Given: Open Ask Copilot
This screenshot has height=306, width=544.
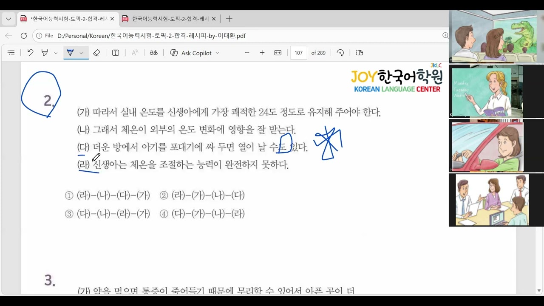Looking at the screenshot, I should [191, 53].
